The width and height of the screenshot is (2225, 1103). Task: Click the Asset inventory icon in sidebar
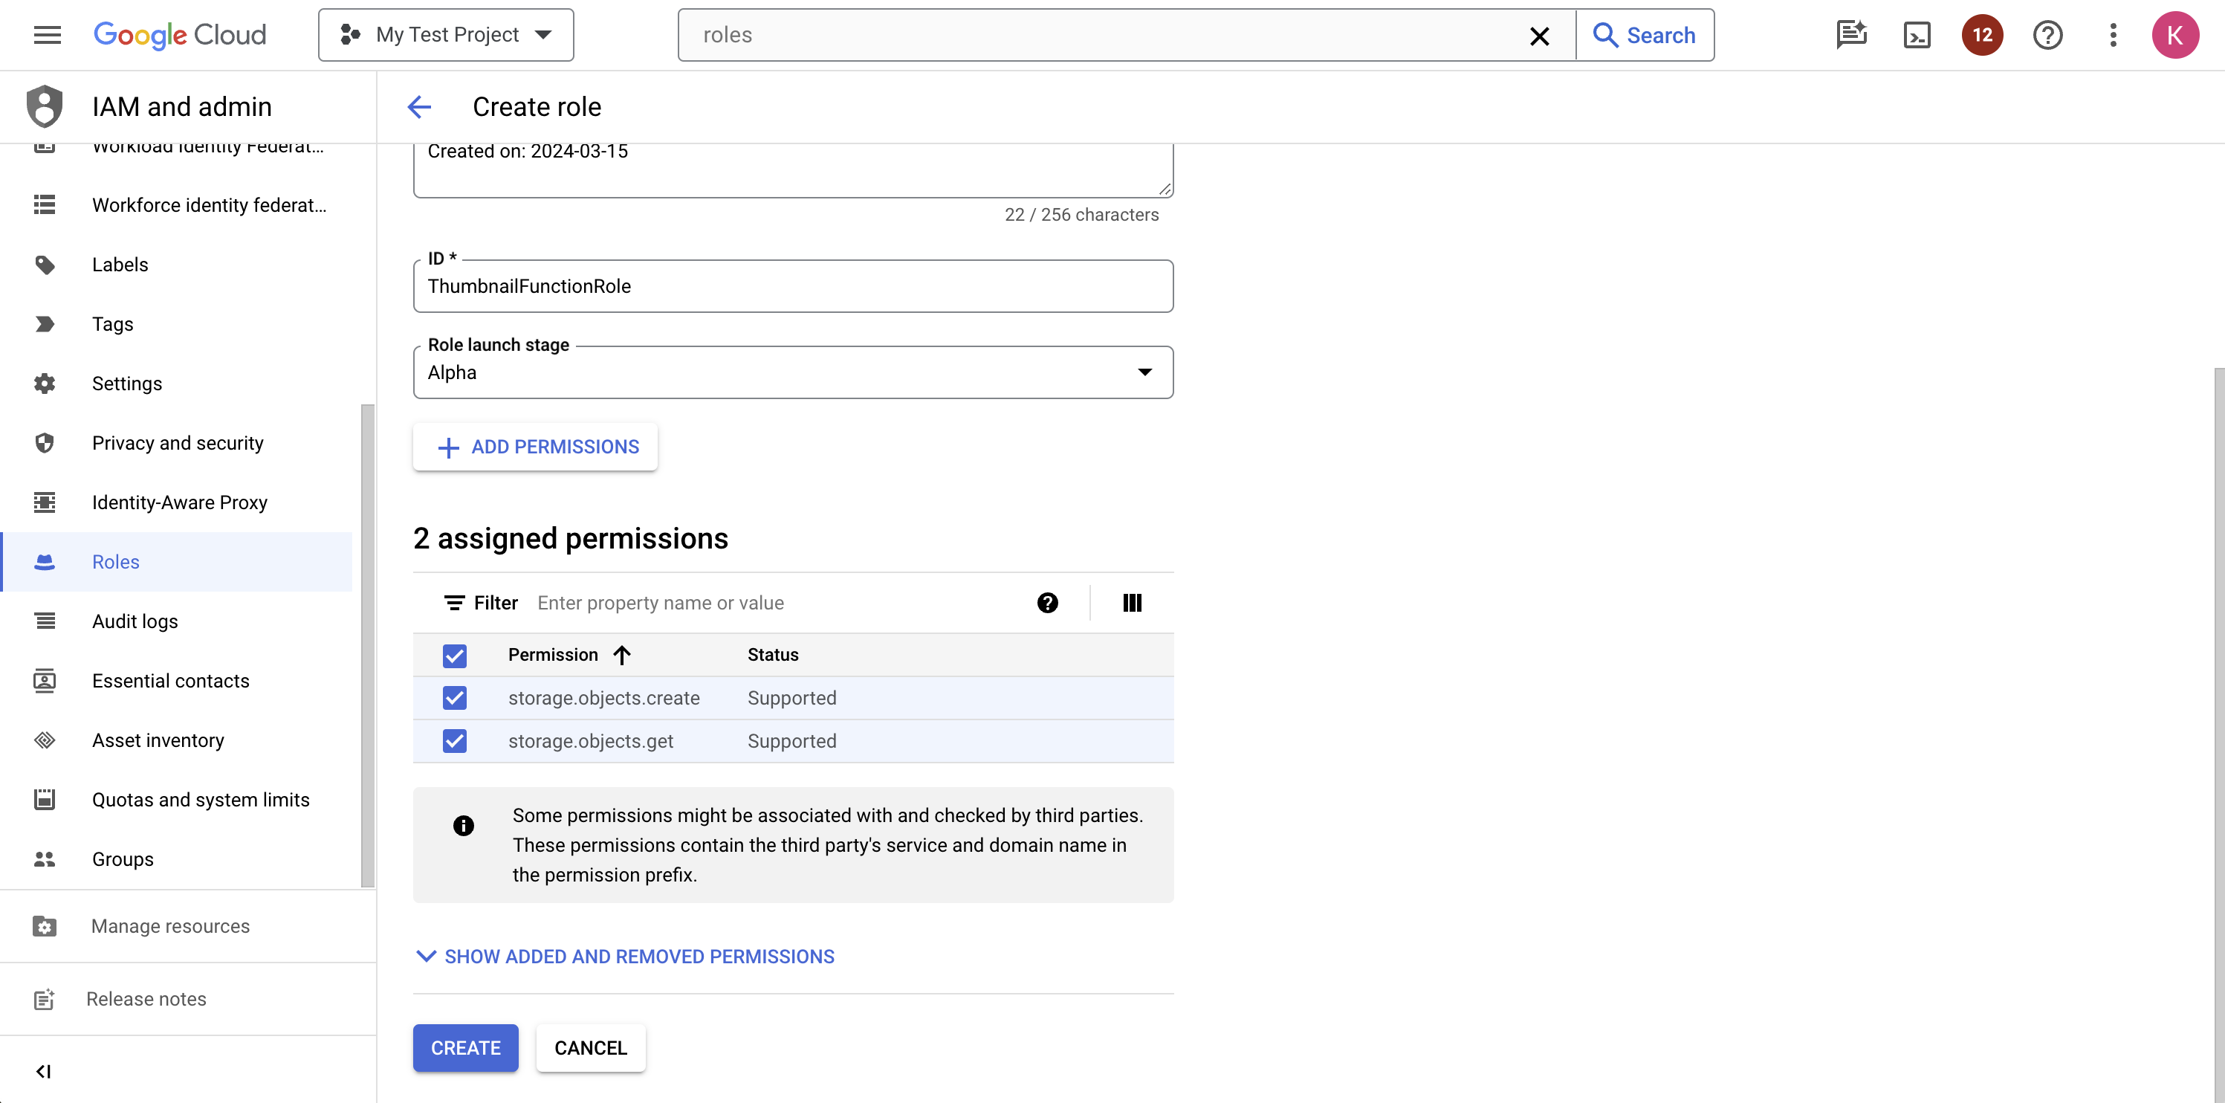coord(44,738)
